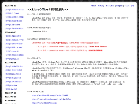Viewport: 139px width, 104px height.
Task: Click the red 西方語言 font path line
Action: [71, 46]
